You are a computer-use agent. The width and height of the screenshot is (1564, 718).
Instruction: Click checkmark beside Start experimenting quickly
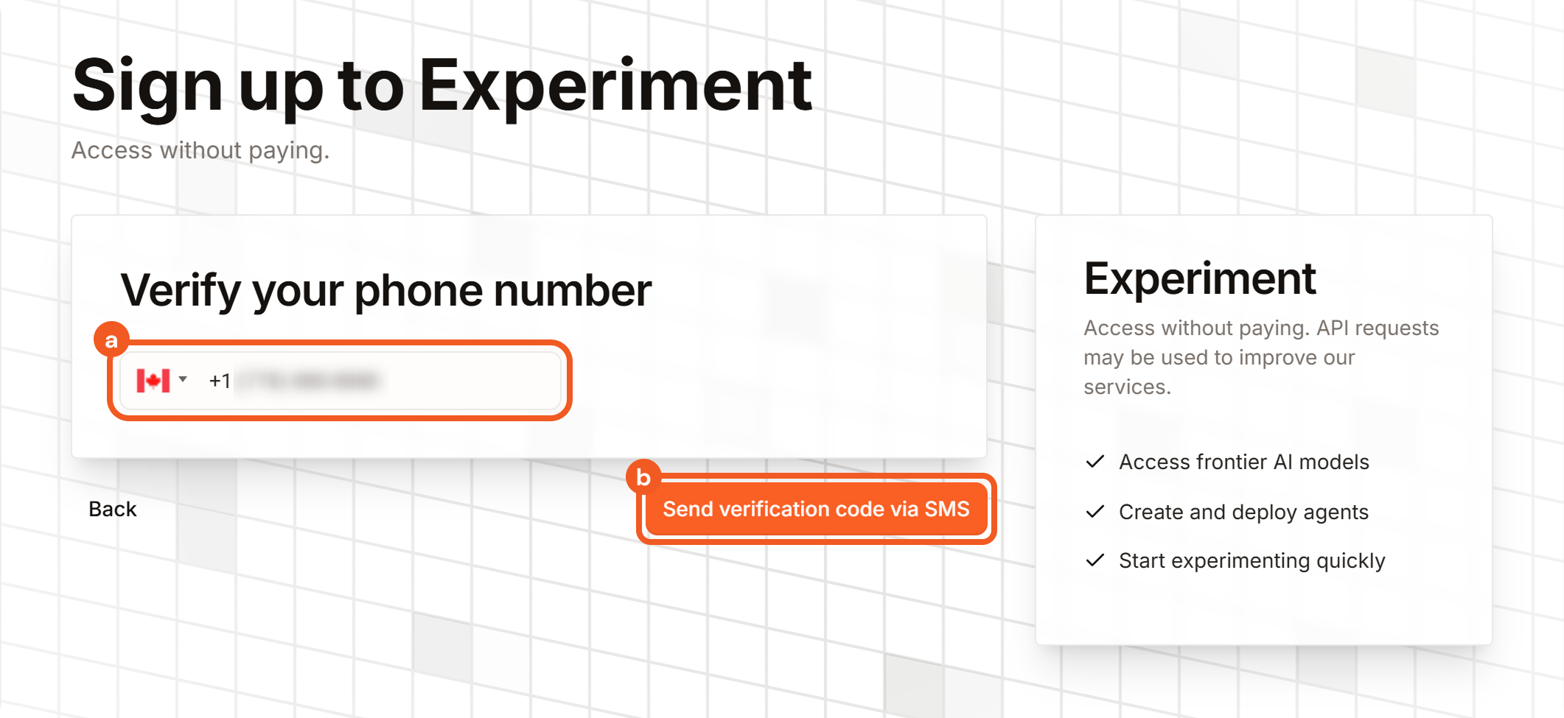click(1095, 560)
